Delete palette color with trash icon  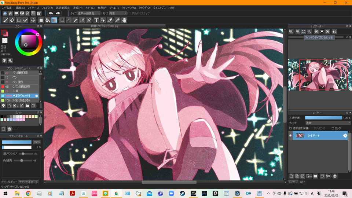click(x=9, y=129)
